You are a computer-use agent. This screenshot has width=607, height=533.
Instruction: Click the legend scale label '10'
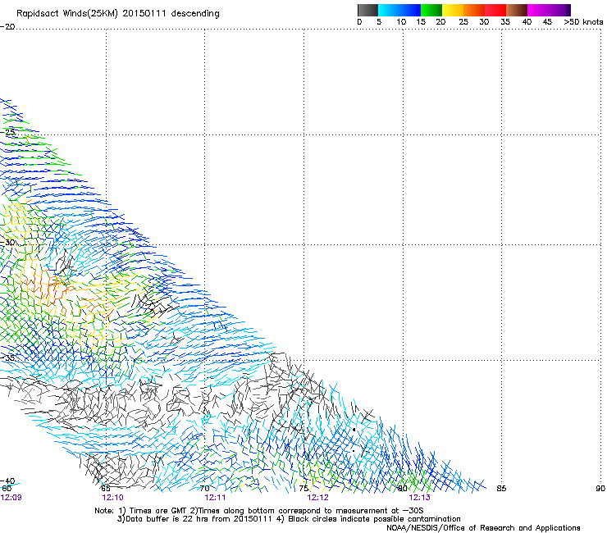pos(401,22)
